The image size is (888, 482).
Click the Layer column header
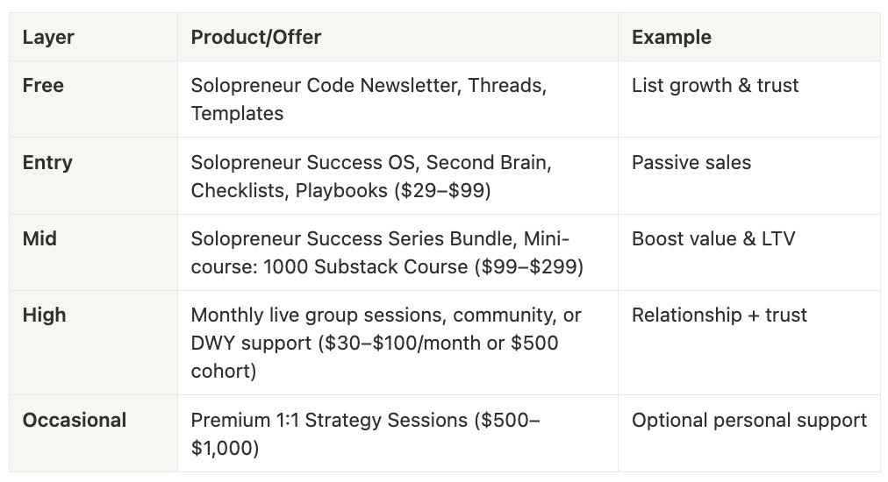93,38
